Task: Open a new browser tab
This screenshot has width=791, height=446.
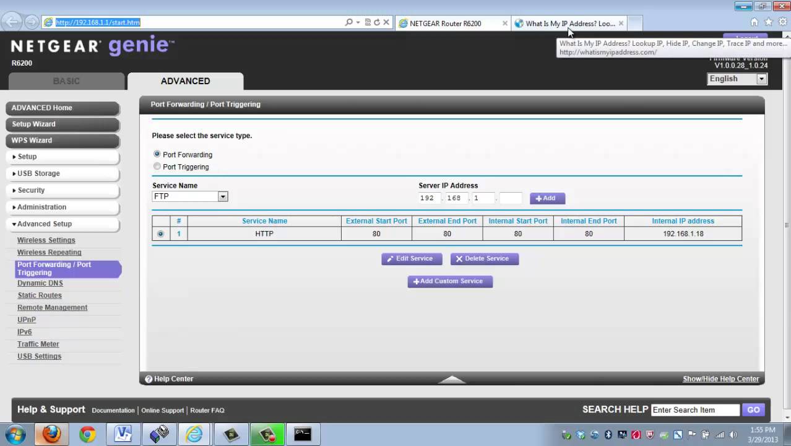Action: (x=635, y=24)
